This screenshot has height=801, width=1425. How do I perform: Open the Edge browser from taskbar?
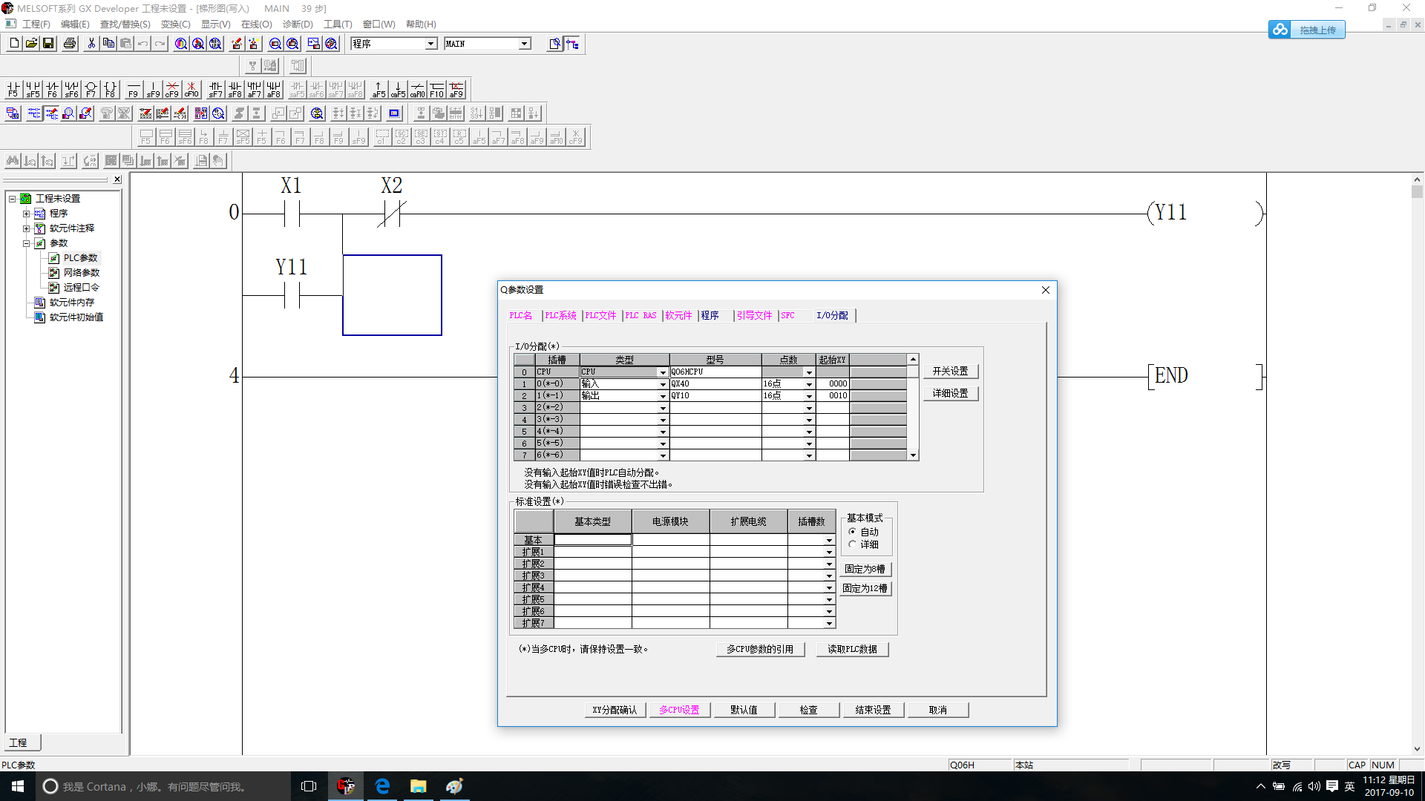(382, 786)
